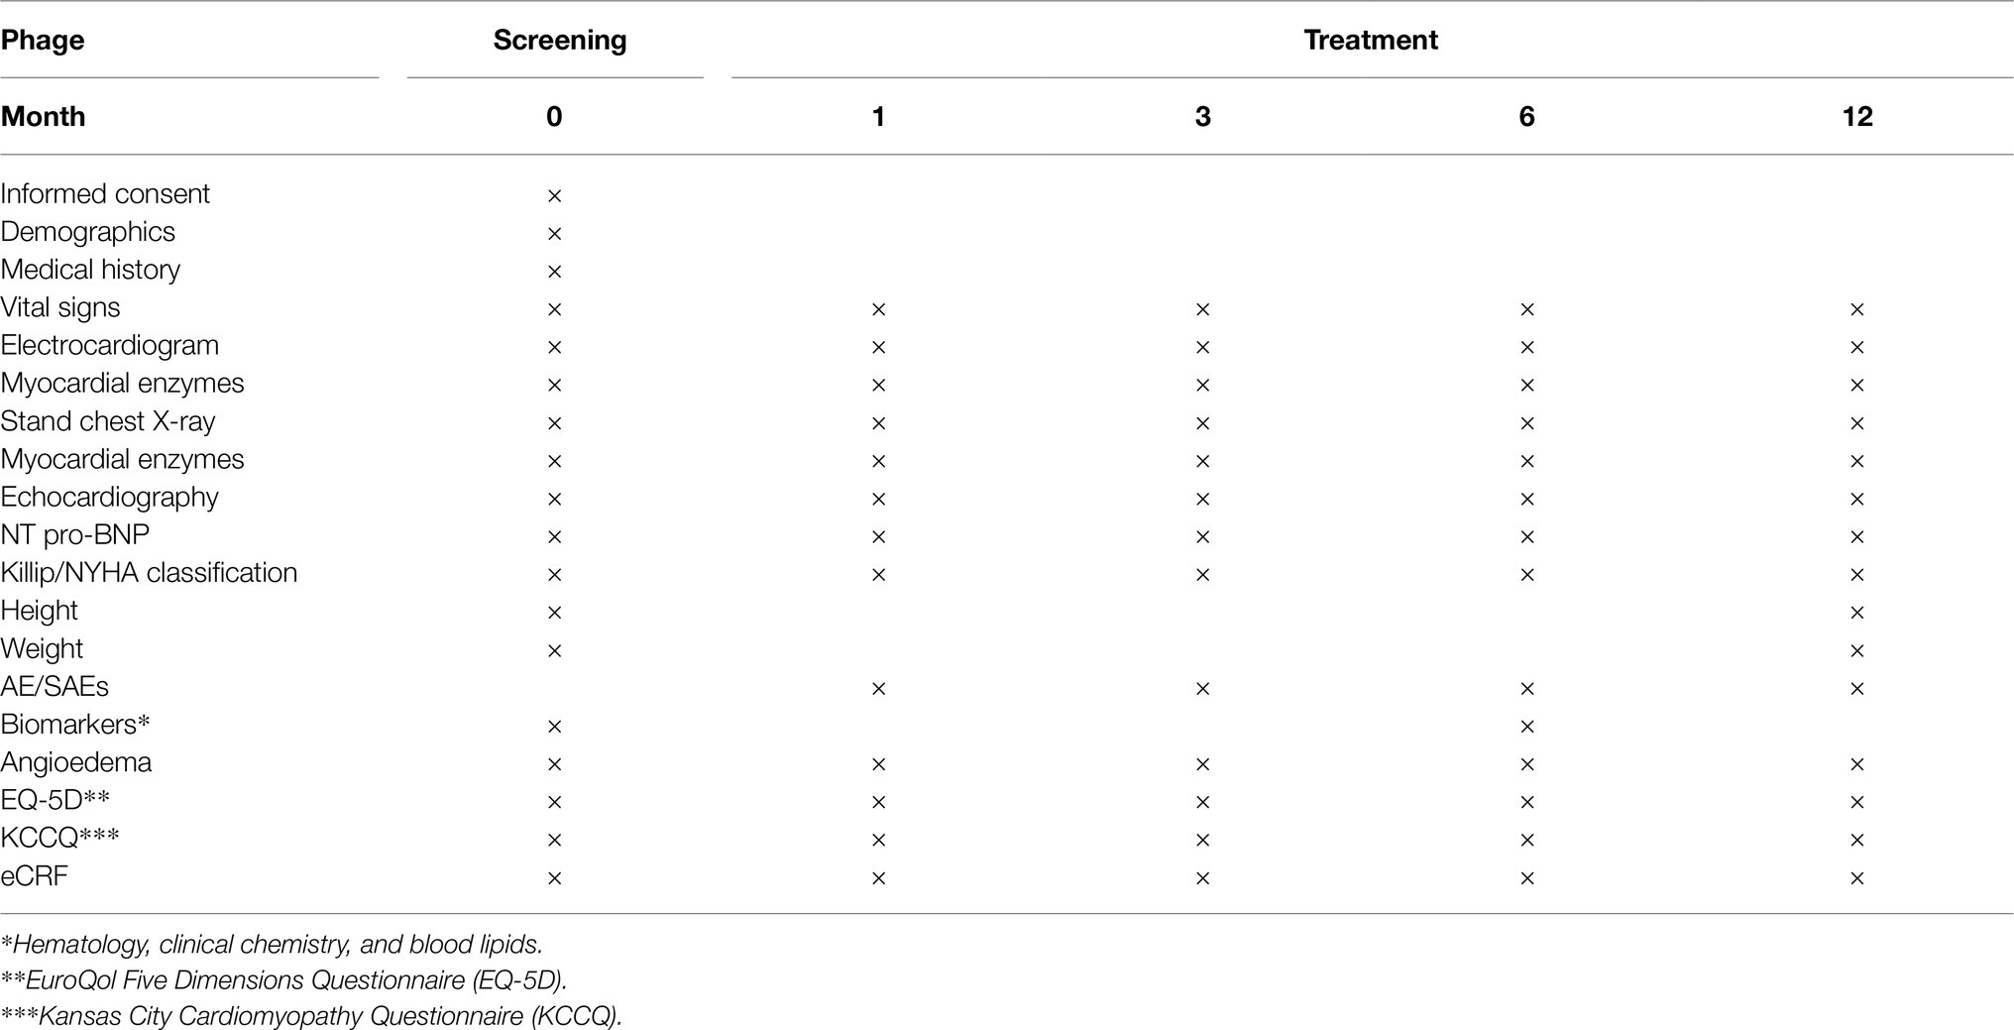Click the Biomarkers × mark under month 6

[x=1526, y=727]
